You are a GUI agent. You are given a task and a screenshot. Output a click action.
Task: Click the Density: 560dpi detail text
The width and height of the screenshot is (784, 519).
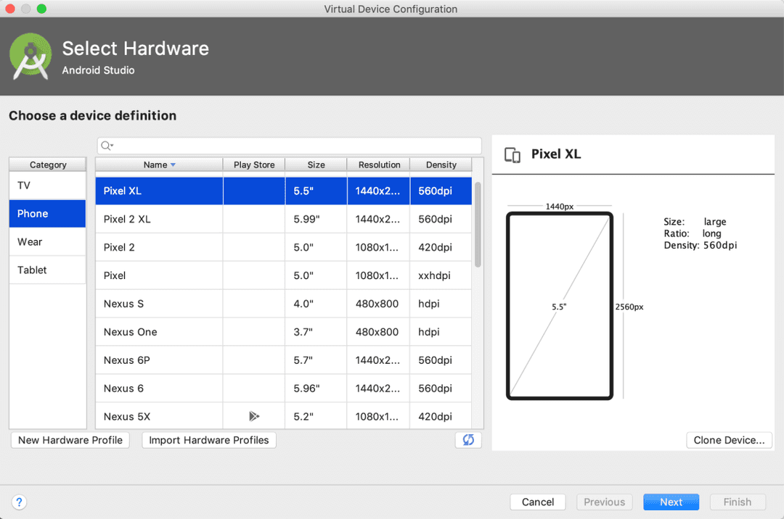point(700,246)
